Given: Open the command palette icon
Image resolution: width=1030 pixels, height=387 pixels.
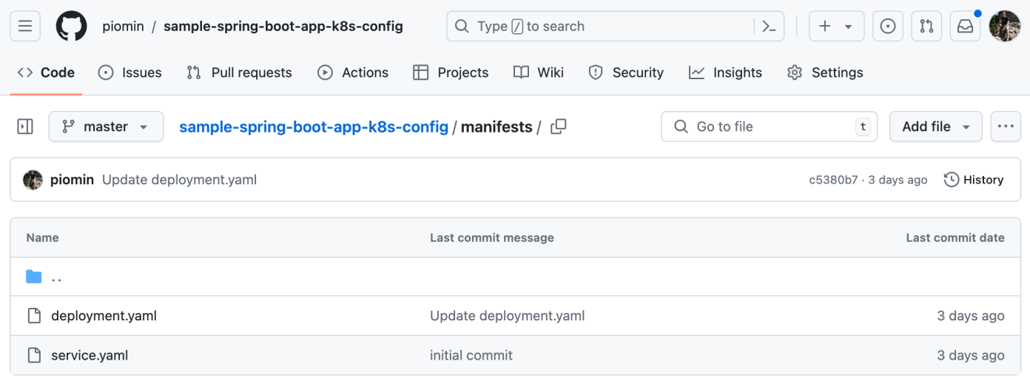Looking at the screenshot, I should pyautogui.click(x=769, y=27).
